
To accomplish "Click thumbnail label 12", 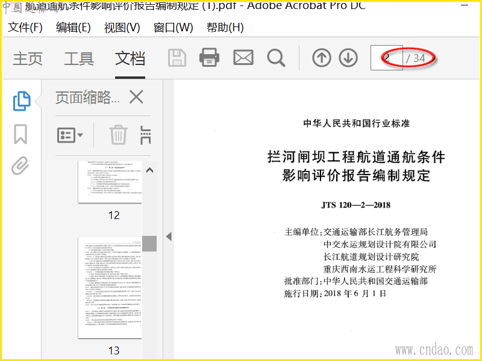I will tap(114, 215).
